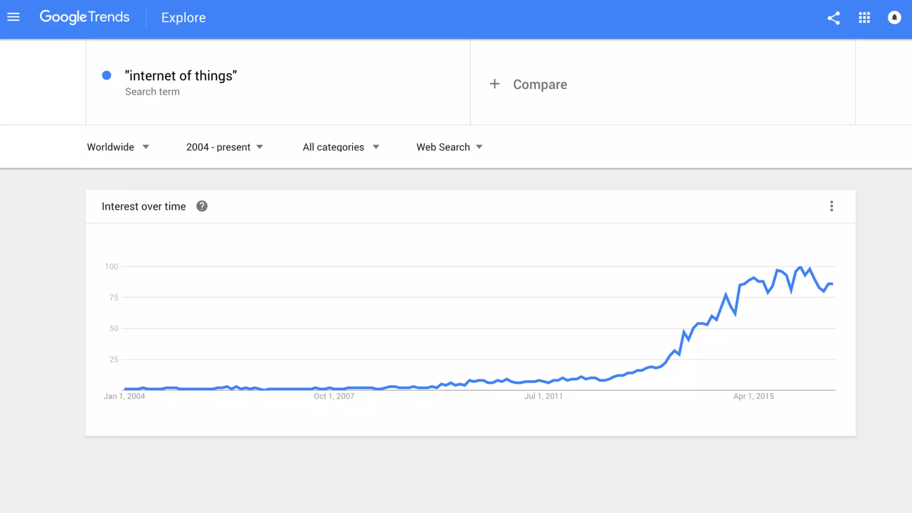Expand the Worldwide region dropdown
Image resolution: width=912 pixels, height=513 pixels.
pyautogui.click(x=118, y=147)
